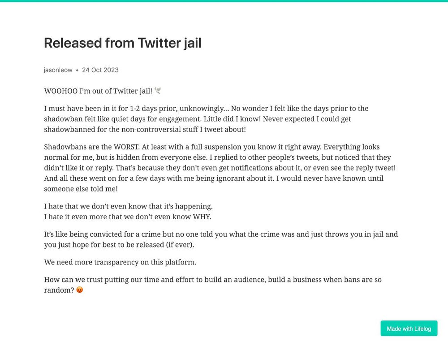This screenshot has width=448, height=345.
Task: Click the paragraph starting 'It's like being convicted'
Action: [x=221, y=239]
